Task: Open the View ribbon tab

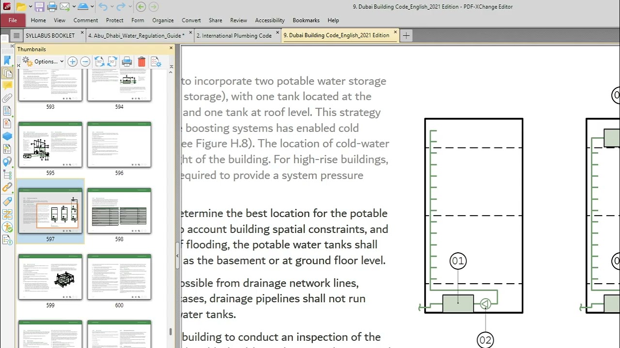Action: click(x=60, y=20)
